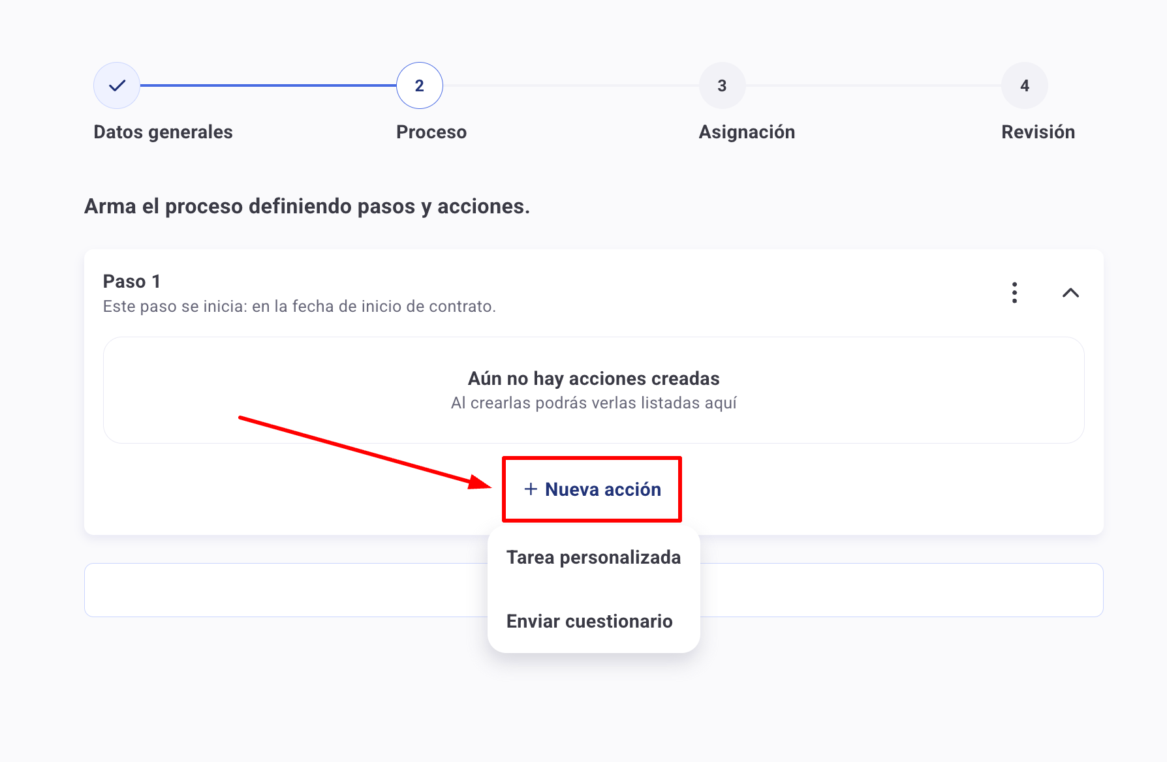This screenshot has height=762, width=1167.
Task: Select Enviar cuestionario from the dropdown
Action: [x=589, y=621]
